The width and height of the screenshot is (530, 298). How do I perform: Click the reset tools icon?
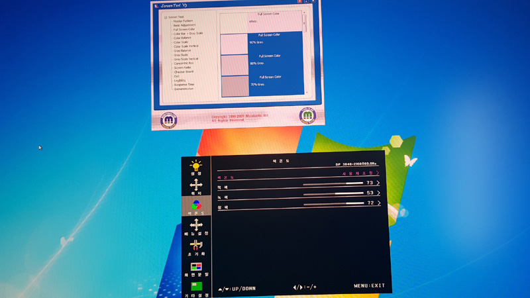(196, 246)
